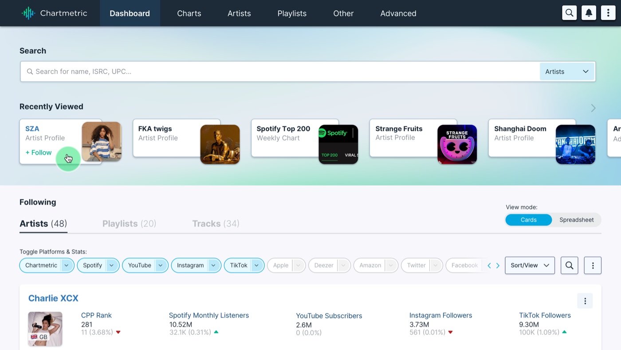Switch view mode to Spreadsheet
Image resolution: width=621 pixels, height=350 pixels.
click(x=577, y=220)
